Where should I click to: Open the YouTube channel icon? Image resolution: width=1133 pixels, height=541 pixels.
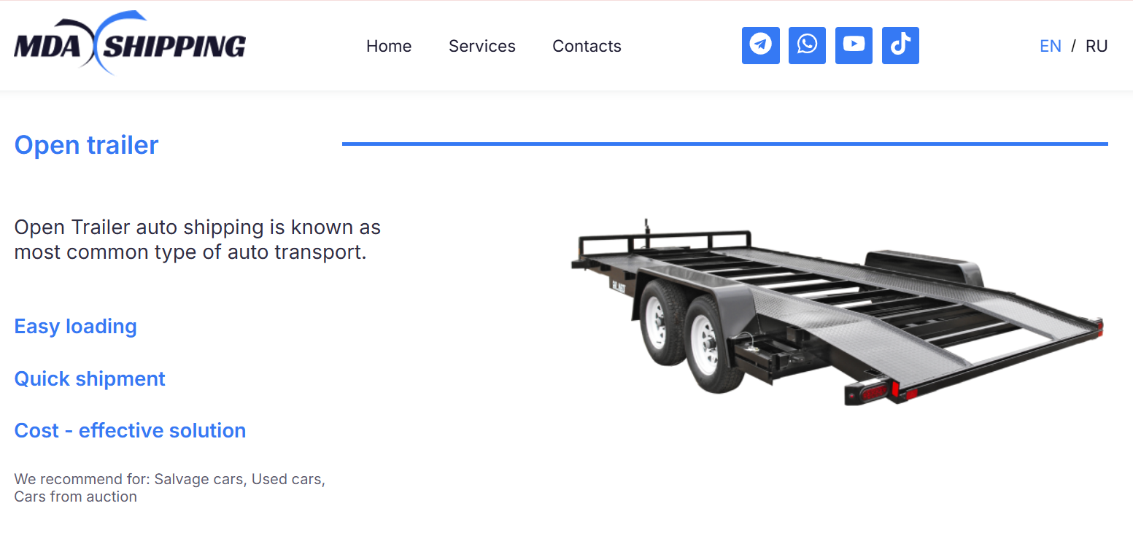(854, 46)
